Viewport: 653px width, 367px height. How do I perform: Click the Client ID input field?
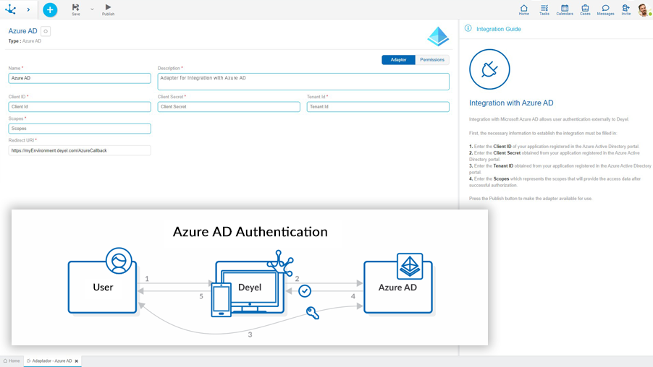tap(80, 107)
